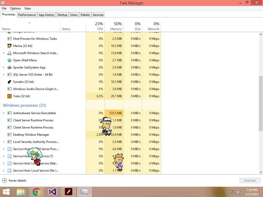This screenshot has height=197, width=263.
Task: Click the Host Process for Windows Tasks icon
Action: click(x=10, y=39)
